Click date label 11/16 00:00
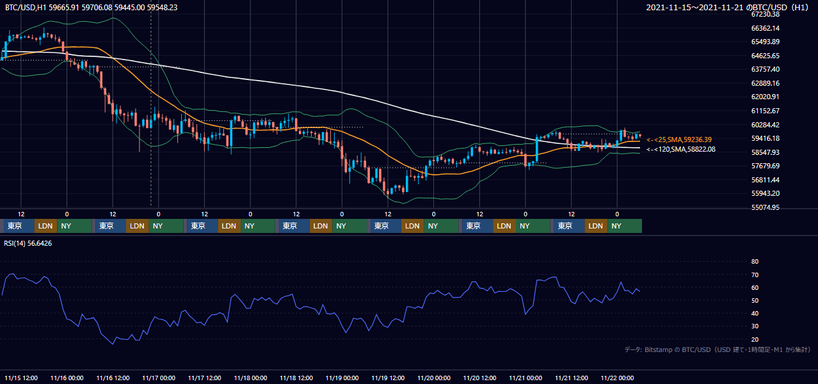Viewport: 818px width, 384px height. (x=67, y=378)
